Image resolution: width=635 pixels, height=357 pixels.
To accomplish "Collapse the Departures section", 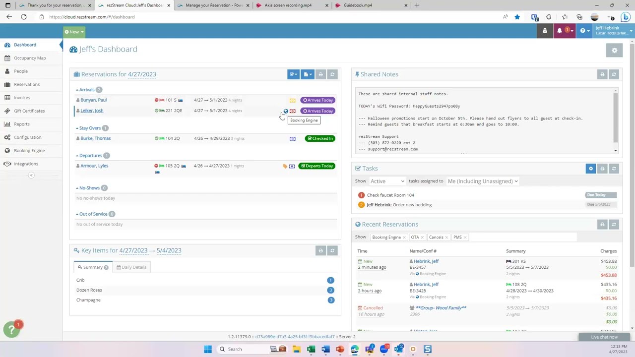I will (x=89, y=156).
